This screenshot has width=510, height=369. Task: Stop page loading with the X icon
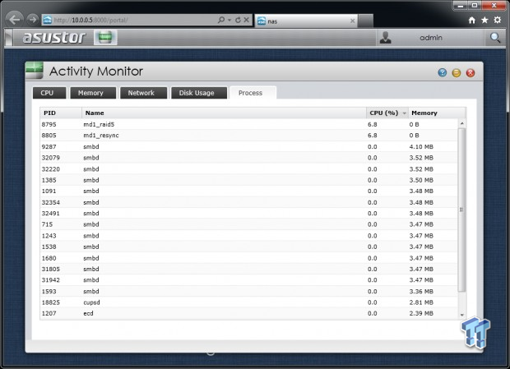click(x=247, y=20)
